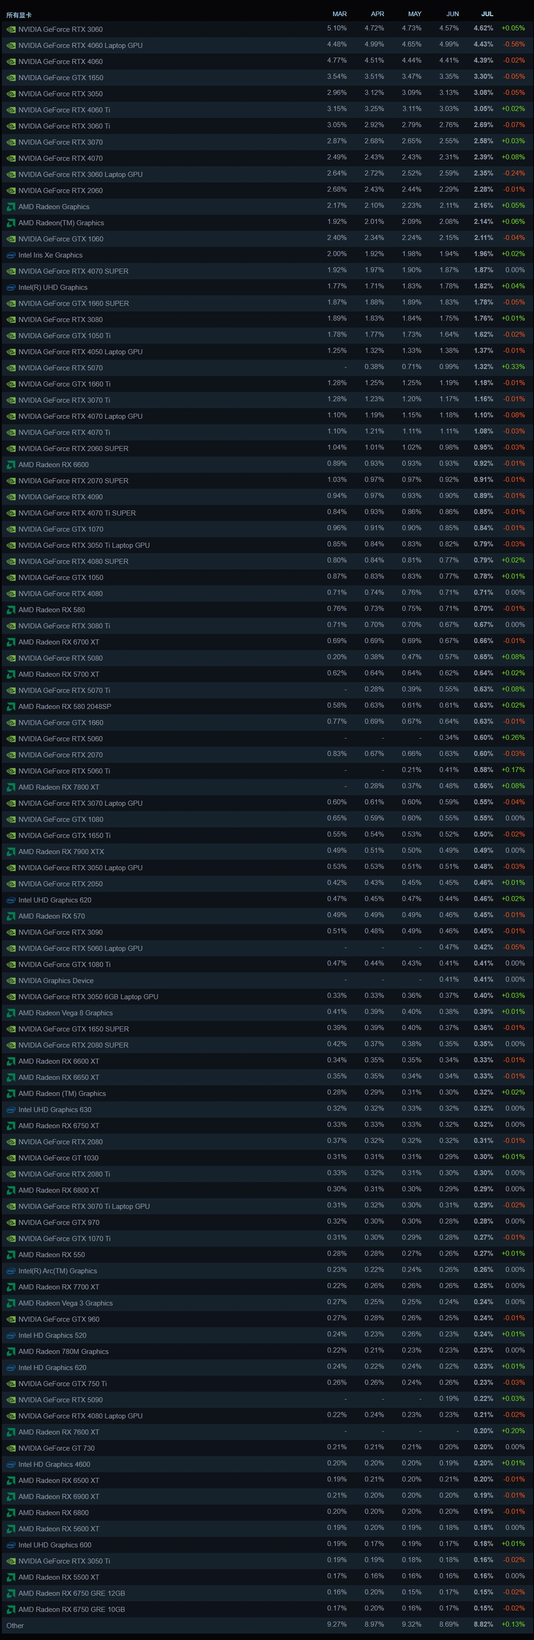
Task: Click AMD icon next to Radeon RX 7900 XTX
Action: 11,852
